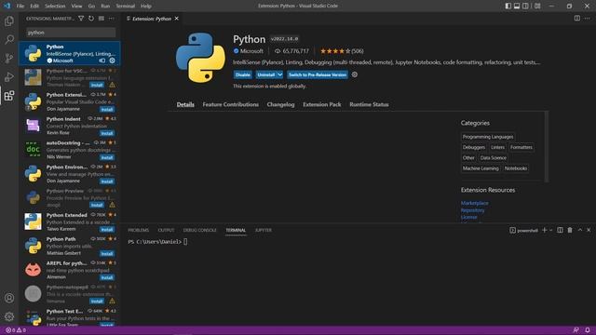The width and height of the screenshot is (596, 335).
Task: Open the Terminal menu
Action: 125,6
